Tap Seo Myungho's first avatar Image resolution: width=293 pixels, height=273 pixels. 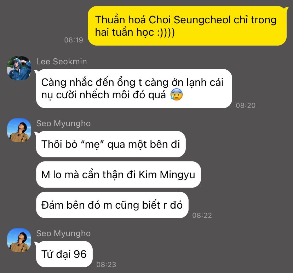point(19,130)
